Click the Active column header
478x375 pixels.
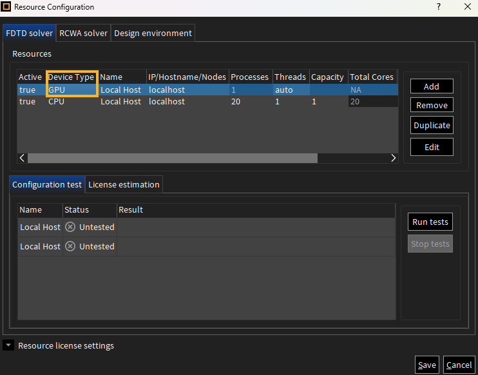(30, 77)
